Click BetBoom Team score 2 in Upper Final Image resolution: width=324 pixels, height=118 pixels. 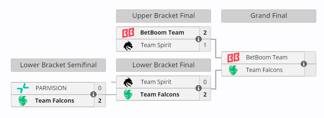(x=205, y=33)
